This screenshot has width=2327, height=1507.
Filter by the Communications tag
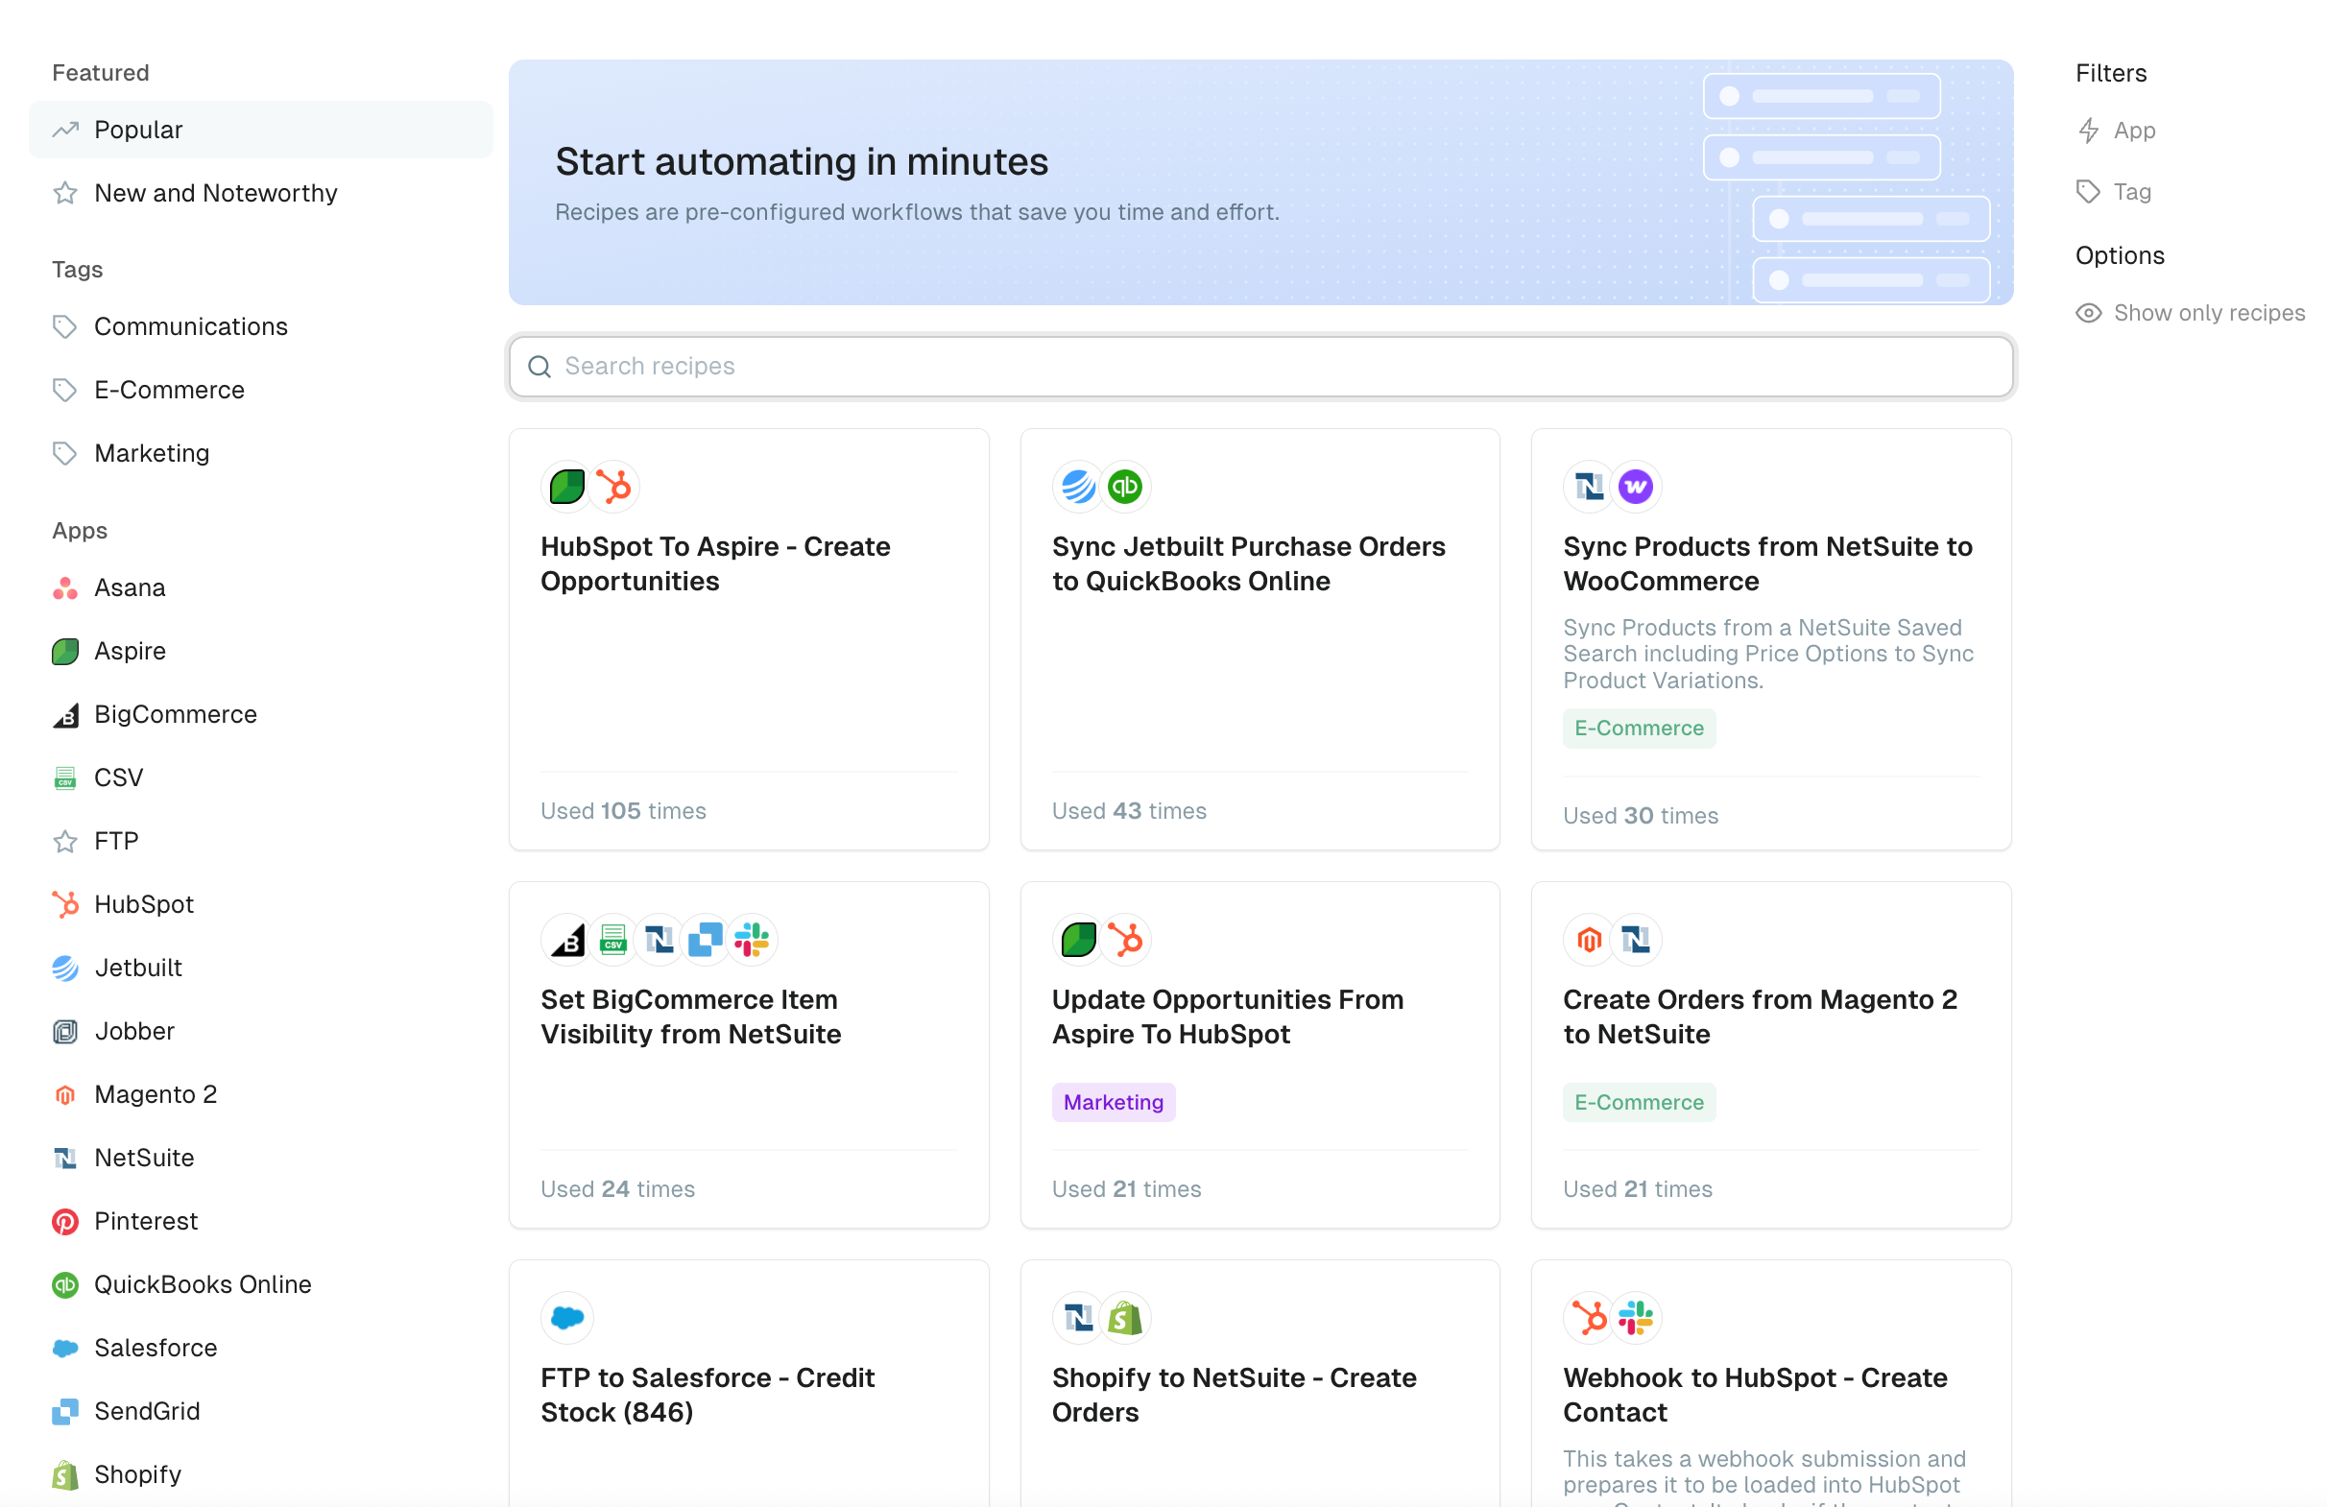(191, 326)
